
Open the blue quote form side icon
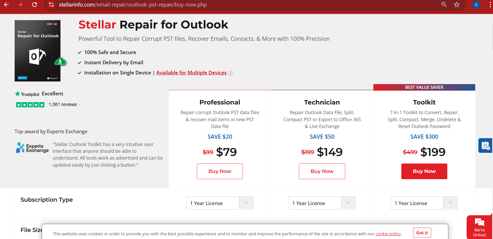(x=485, y=145)
